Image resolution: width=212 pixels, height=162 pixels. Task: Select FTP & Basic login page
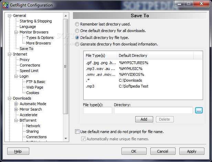click(36, 82)
